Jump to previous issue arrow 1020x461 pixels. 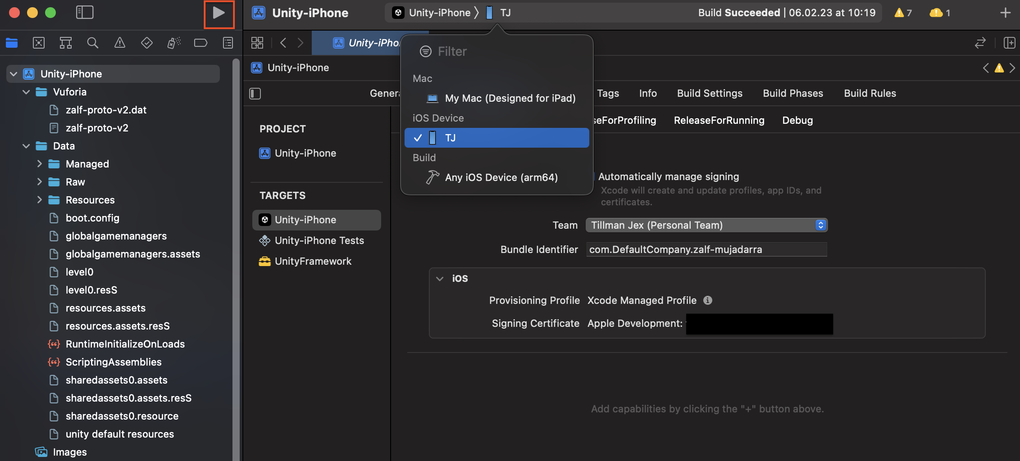click(x=986, y=68)
